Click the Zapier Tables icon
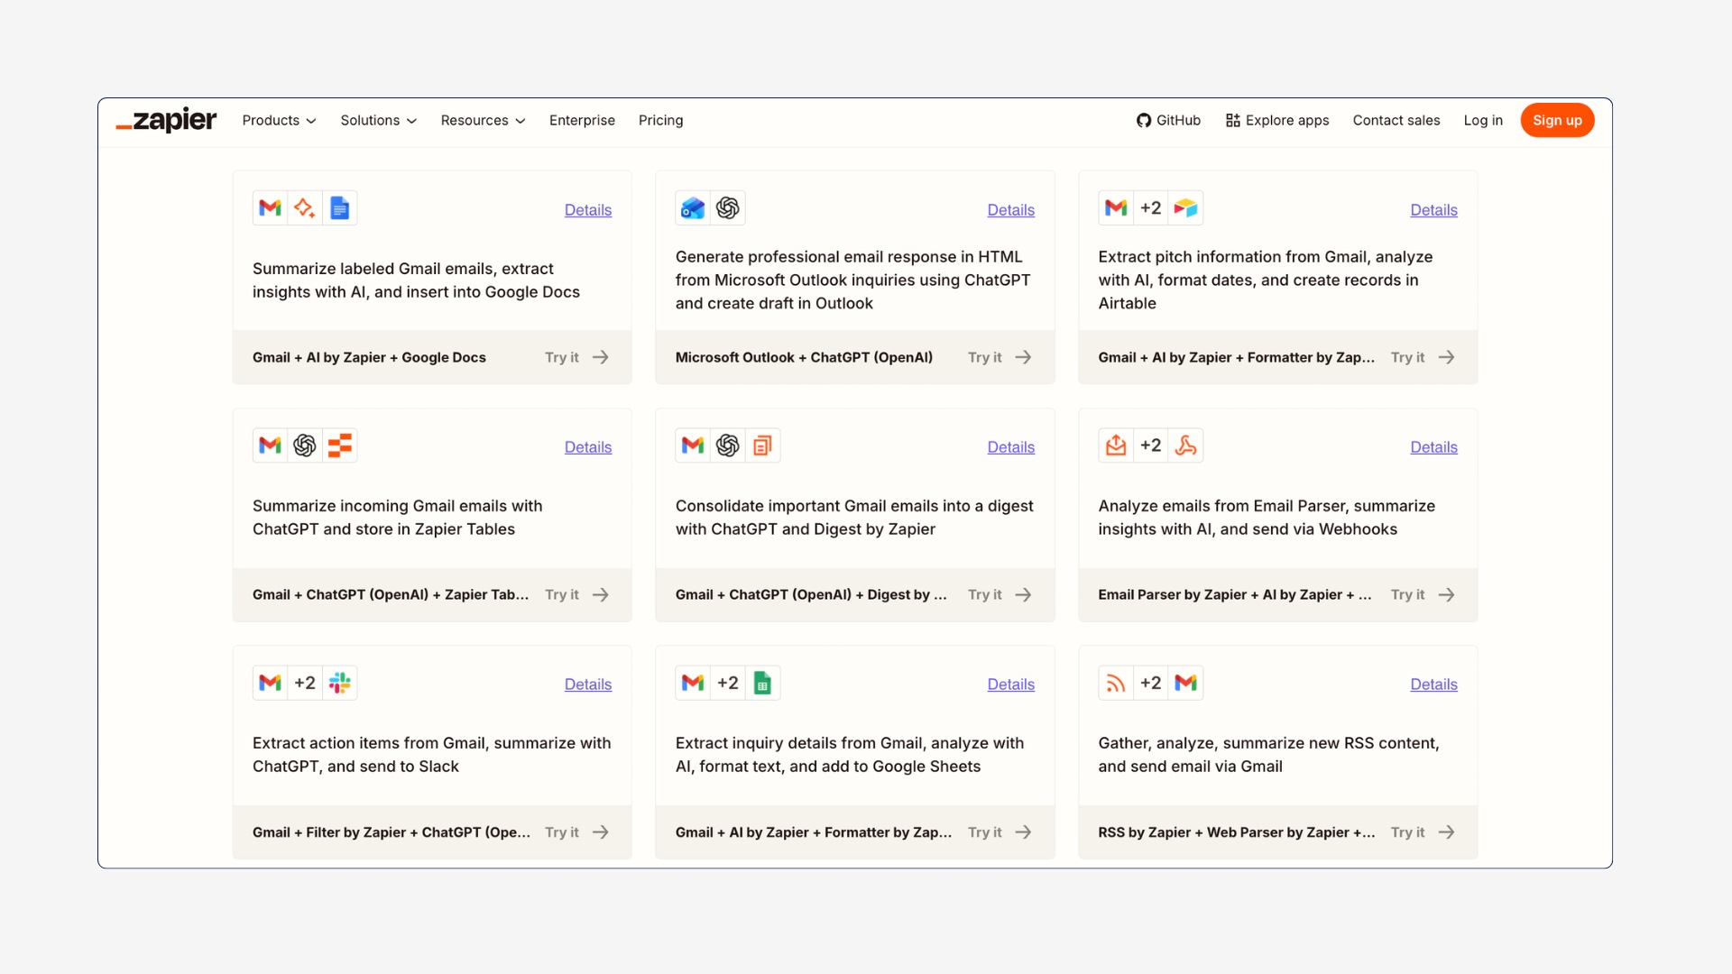 (339, 446)
